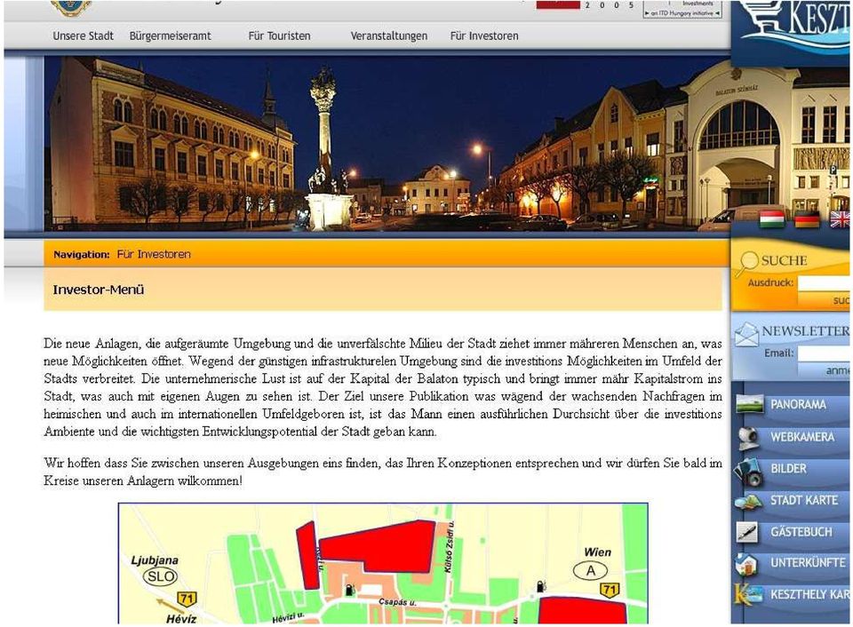
Task: Click the Panorama landscape icon
Action: pos(750,405)
